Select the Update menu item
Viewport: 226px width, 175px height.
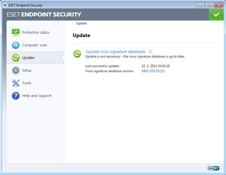35,58
